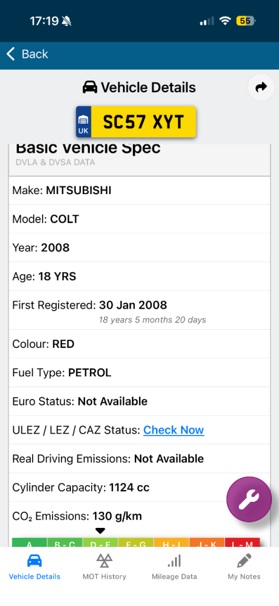This screenshot has width=279, height=606.
Task: Go Back to the previous screen
Action: point(27,54)
